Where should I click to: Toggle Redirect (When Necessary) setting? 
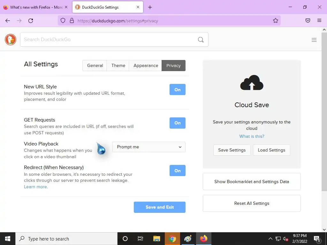point(178,171)
